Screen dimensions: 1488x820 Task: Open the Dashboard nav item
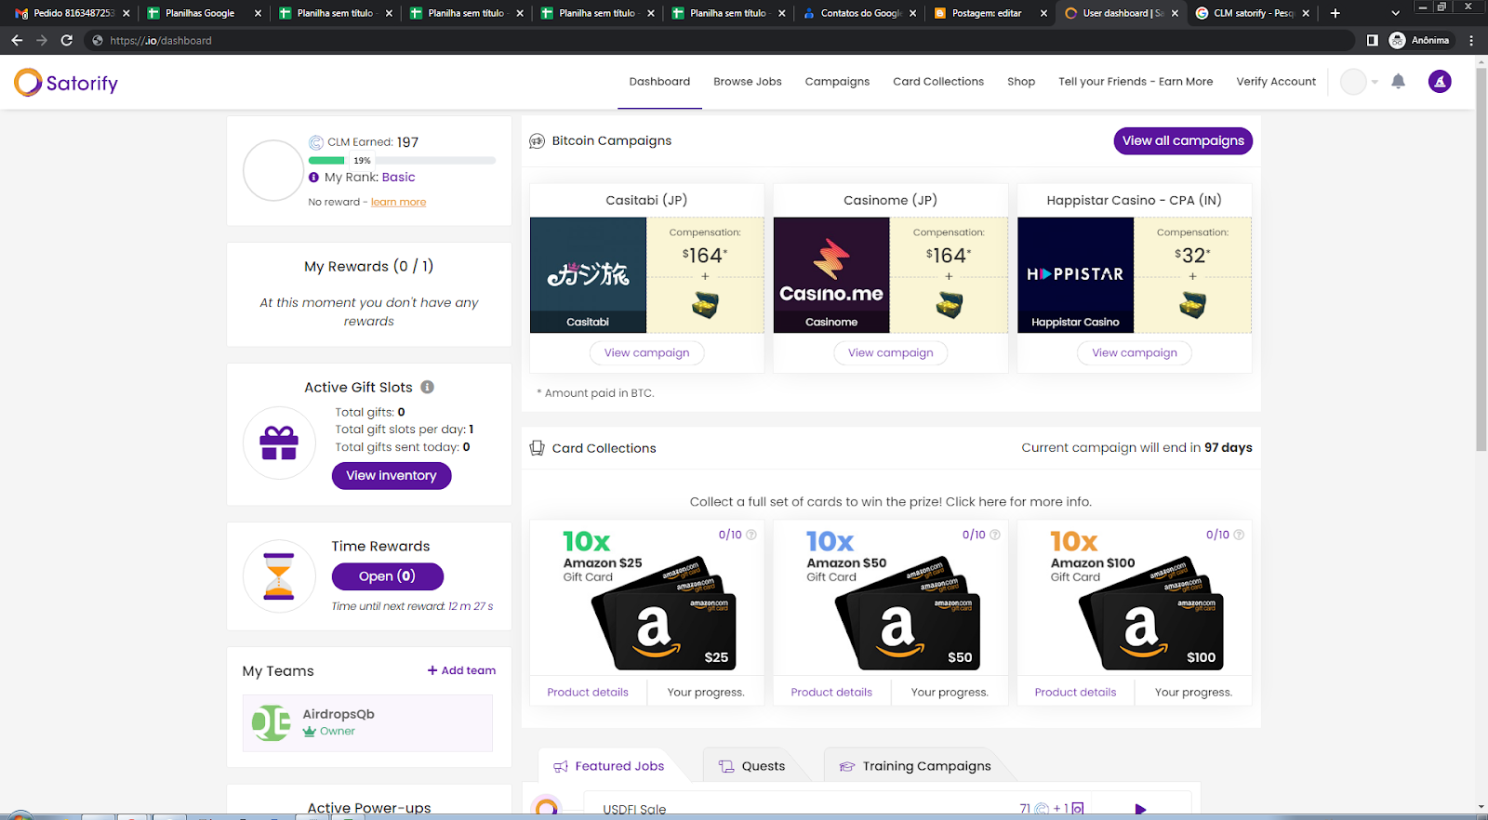point(659,82)
